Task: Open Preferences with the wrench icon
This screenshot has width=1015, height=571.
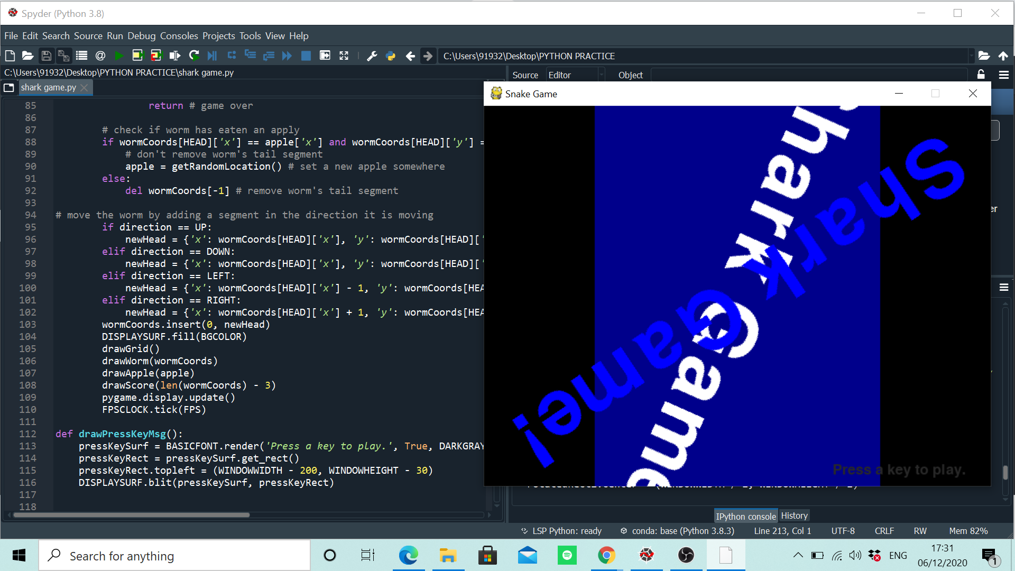Action: (372, 56)
